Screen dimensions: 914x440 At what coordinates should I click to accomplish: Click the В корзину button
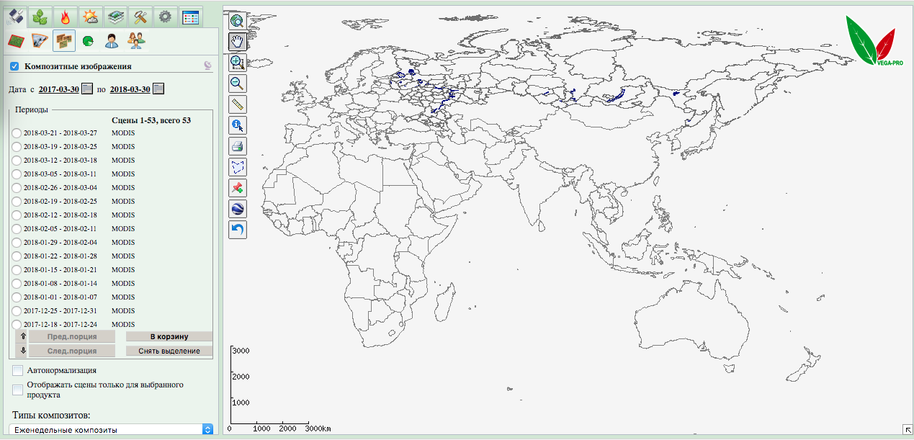(x=169, y=336)
